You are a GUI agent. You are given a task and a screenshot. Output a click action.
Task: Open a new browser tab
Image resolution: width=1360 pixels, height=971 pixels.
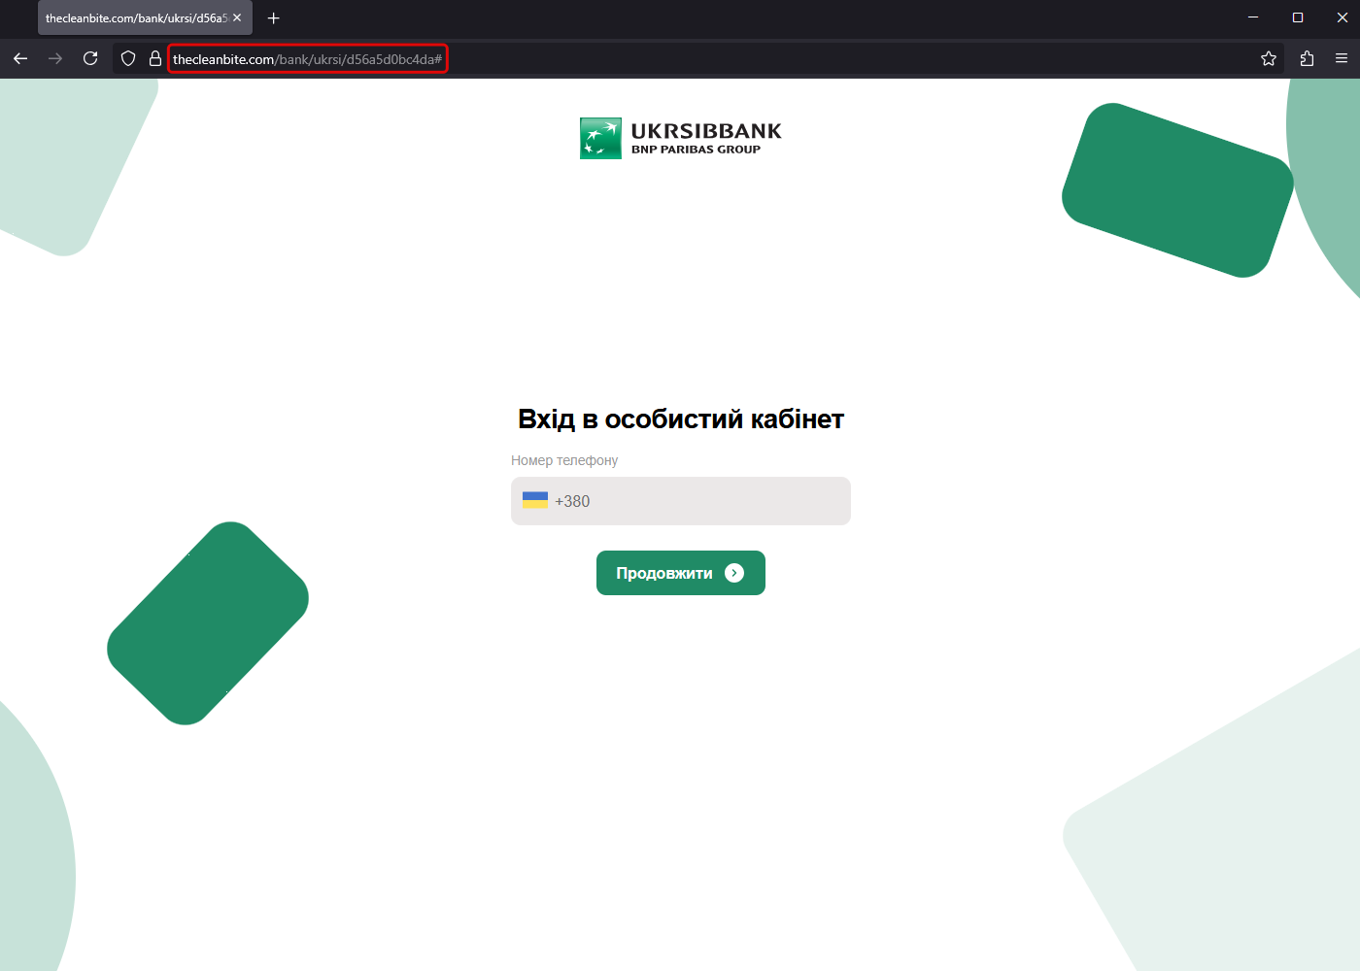tap(274, 17)
